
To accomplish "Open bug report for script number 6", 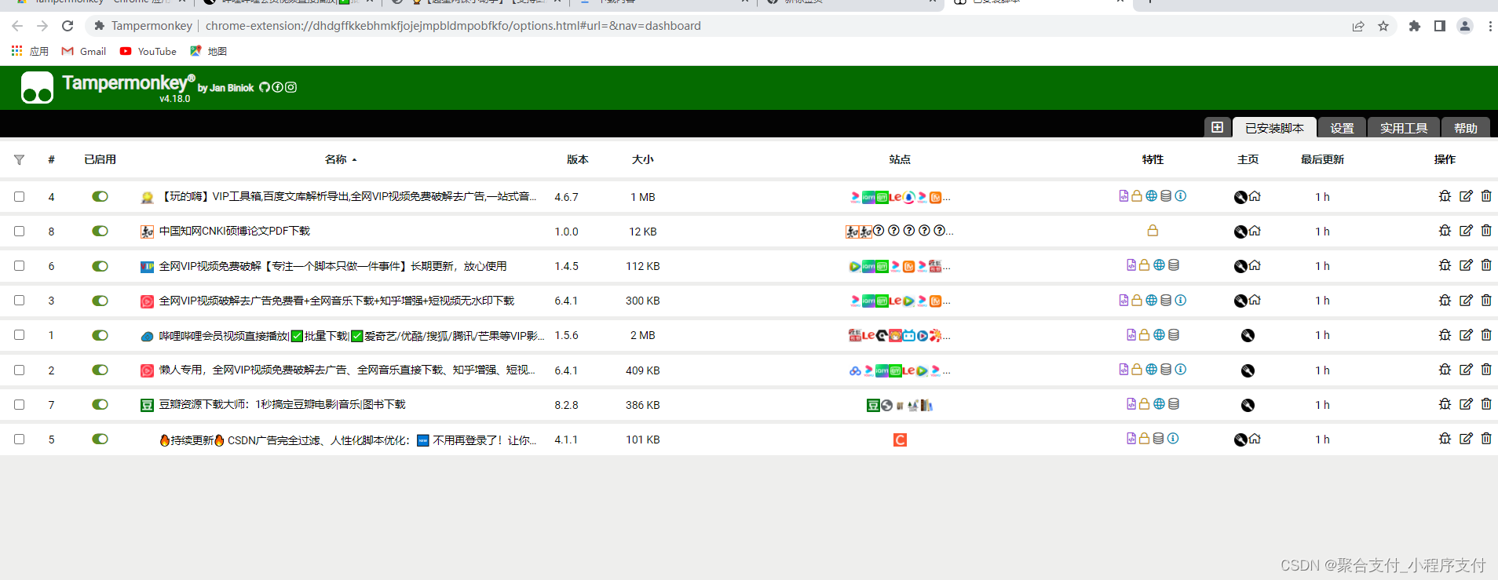I will (1445, 265).
